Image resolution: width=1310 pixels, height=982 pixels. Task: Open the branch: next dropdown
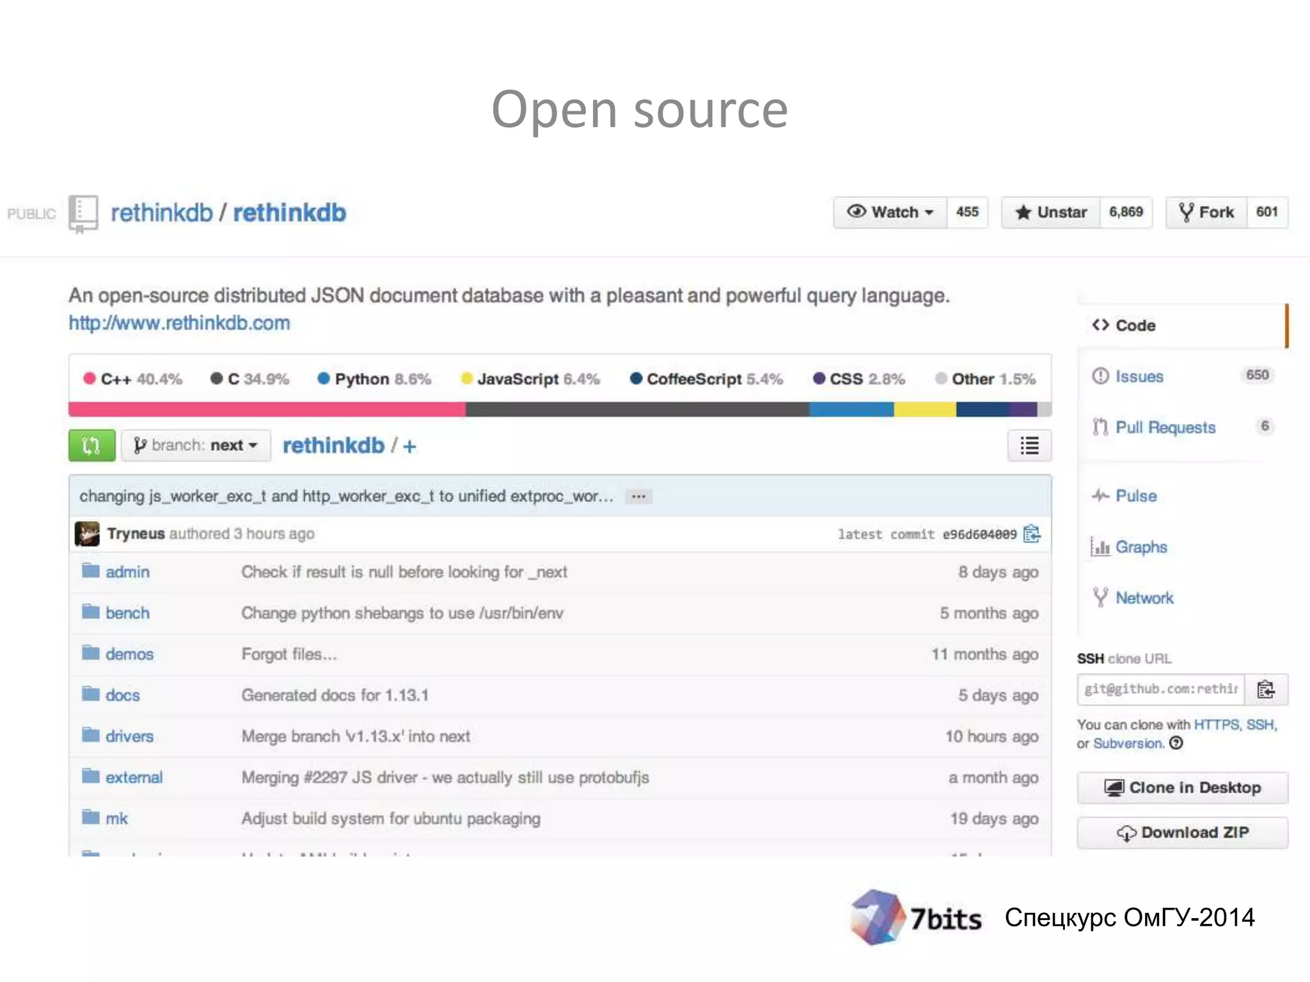pos(196,446)
